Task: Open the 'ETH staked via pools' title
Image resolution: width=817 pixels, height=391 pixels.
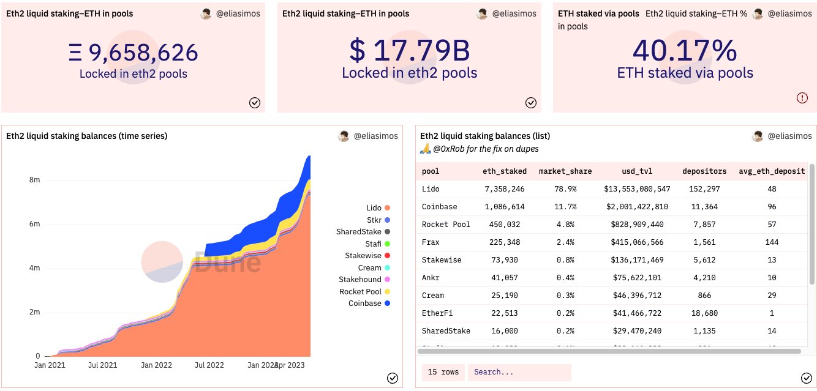Action: [598, 13]
